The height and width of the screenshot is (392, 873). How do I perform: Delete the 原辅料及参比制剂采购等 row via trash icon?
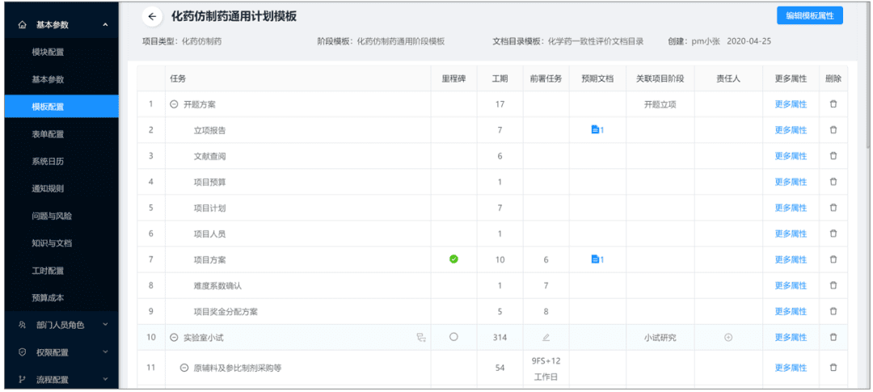click(833, 368)
